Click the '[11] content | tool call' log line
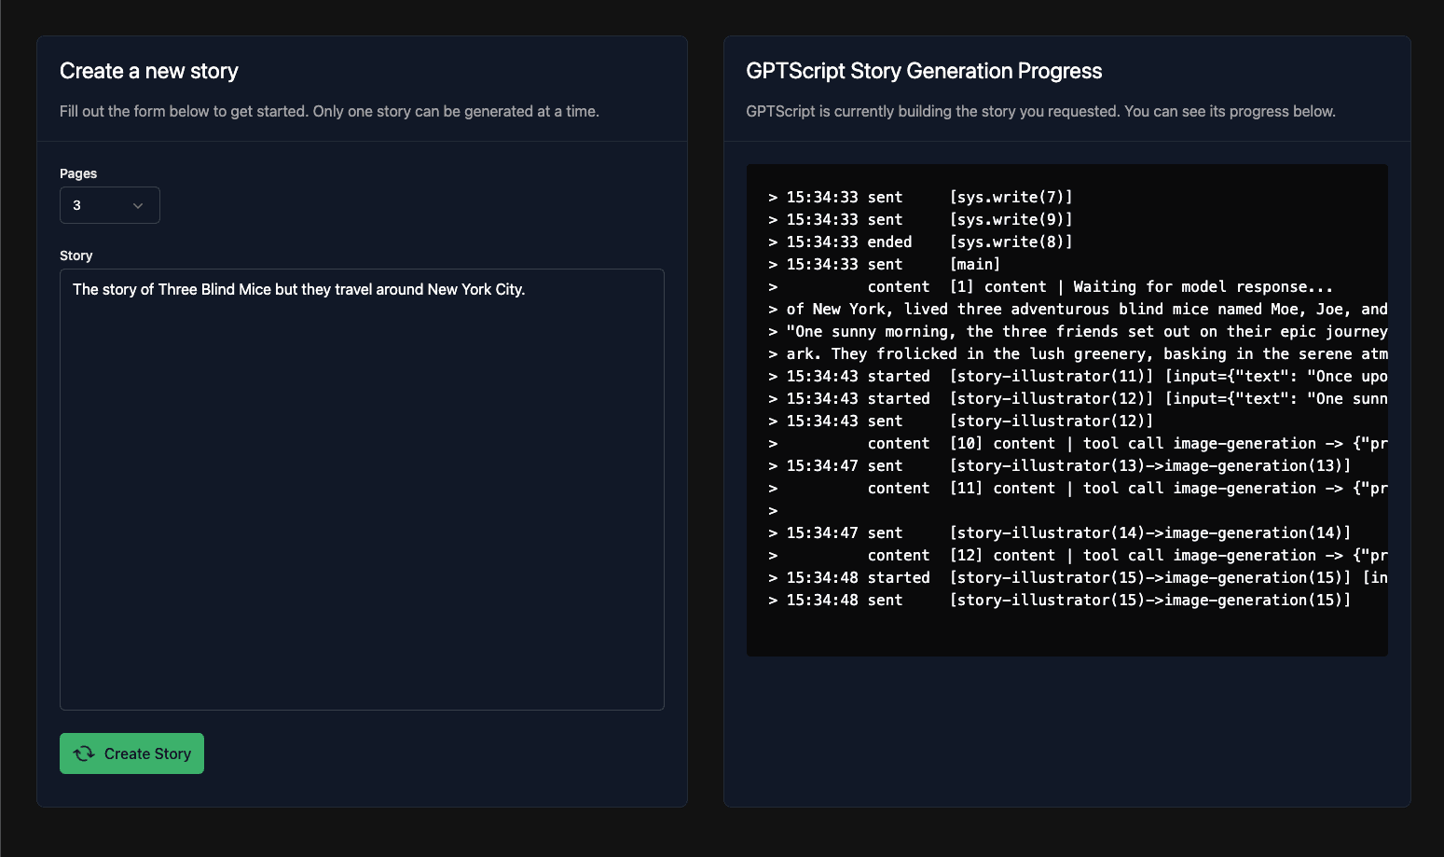 1078,488
